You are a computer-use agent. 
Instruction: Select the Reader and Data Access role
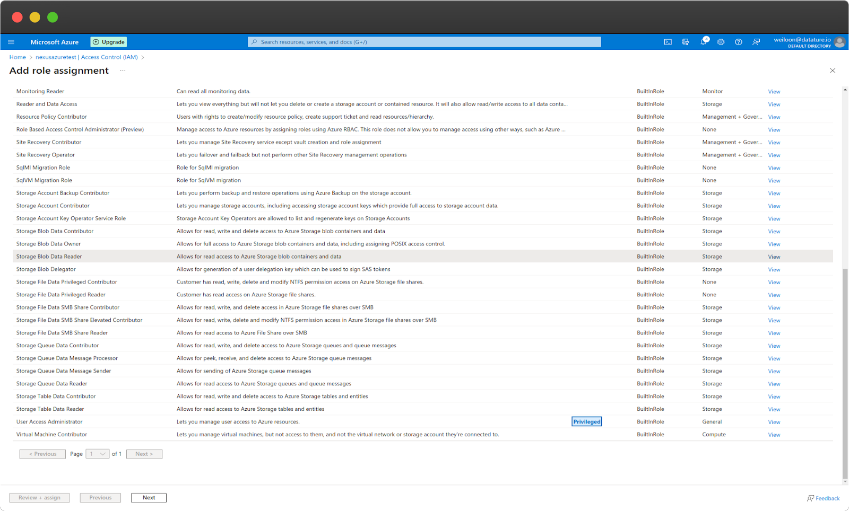(47, 104)
